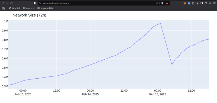Screen dimensions: 217x103
Task: Click the Feb 13, 2025 axis label
Action: [23, 94]
